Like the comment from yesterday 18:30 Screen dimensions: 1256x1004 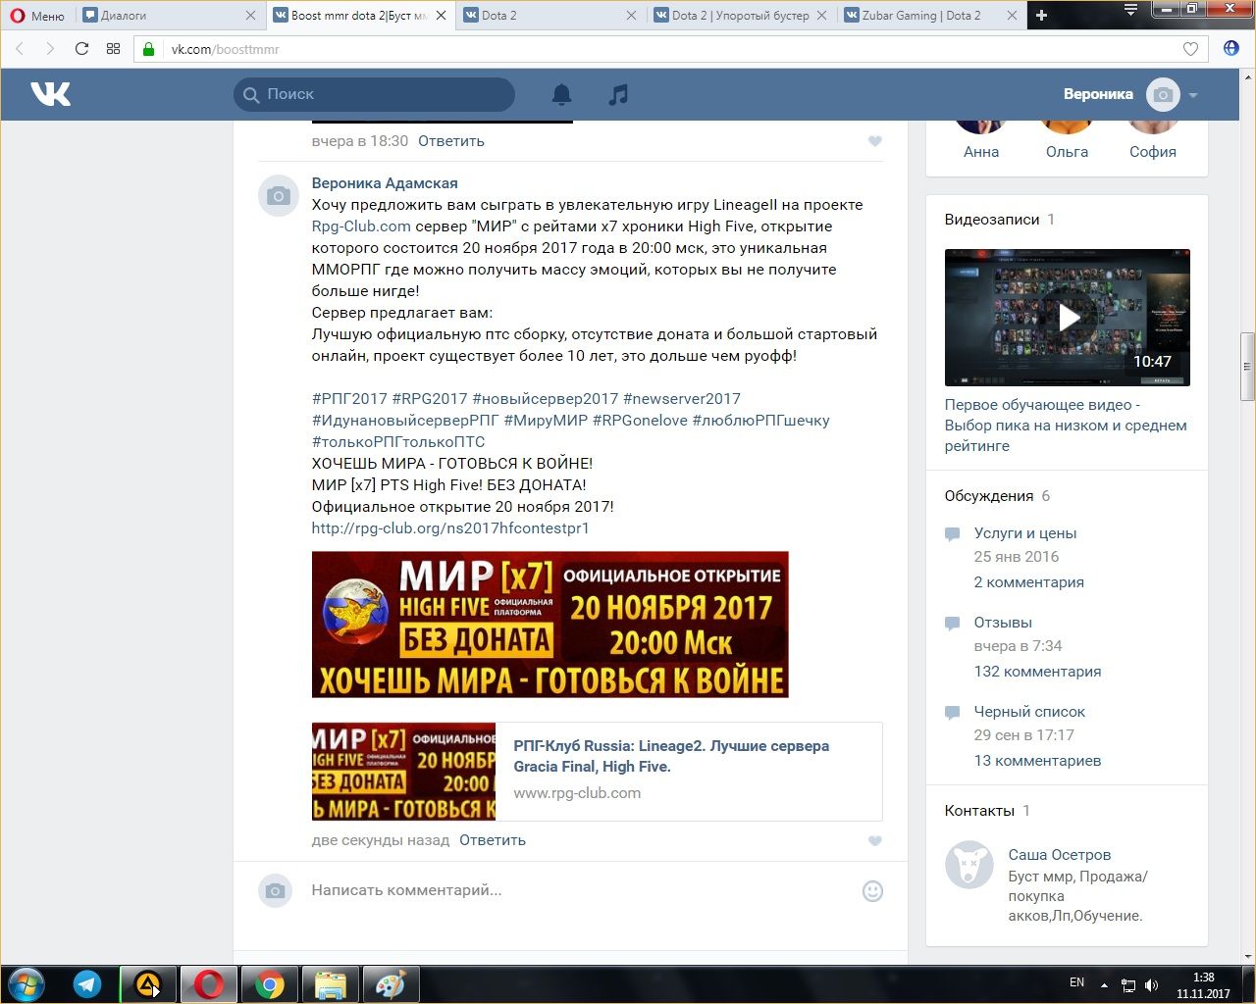point(874,141)
